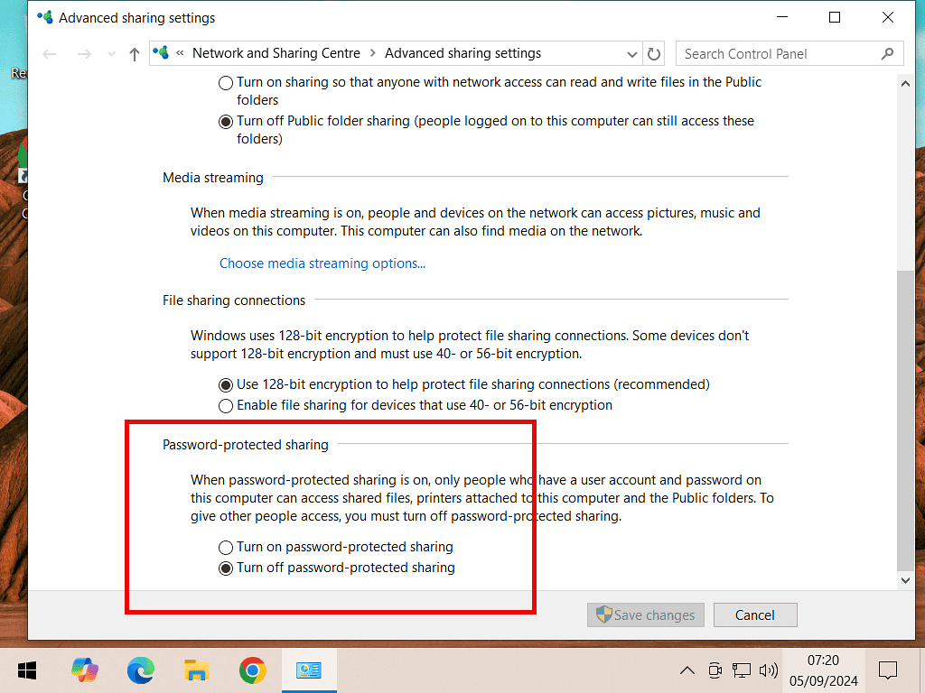The image size is (925, 693).
Task: Open Choose media streaming options link
Action: tap(322, 263)
